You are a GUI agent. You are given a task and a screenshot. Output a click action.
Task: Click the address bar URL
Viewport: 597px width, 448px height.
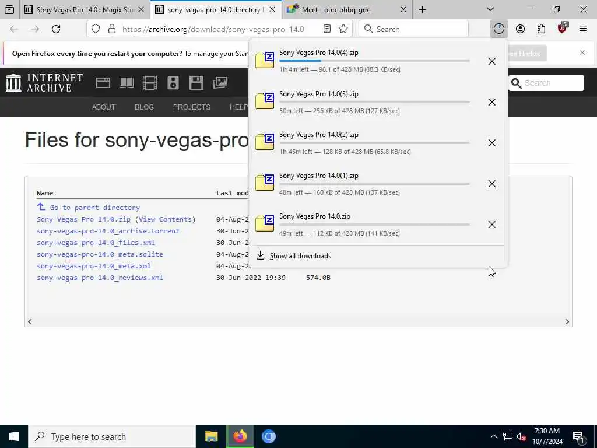tap(213, 29)
